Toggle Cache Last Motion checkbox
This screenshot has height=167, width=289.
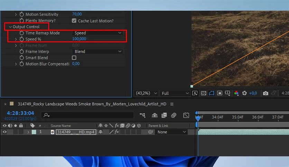pyautogui.click(x=74, y=21)
